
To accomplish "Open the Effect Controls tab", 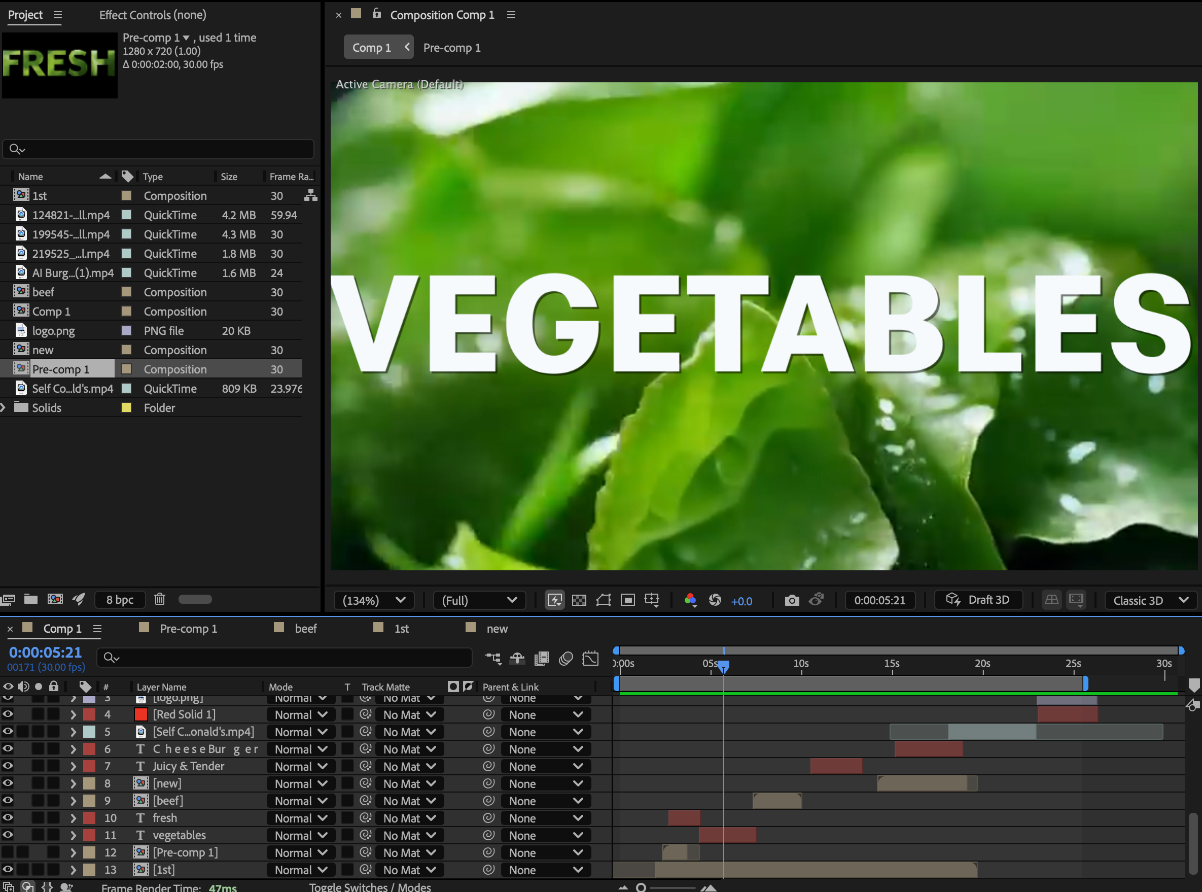I will (x=153, y=15).
